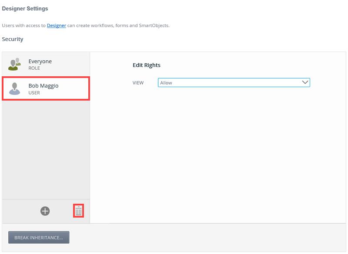The width and height of the screenshot is (348, 254).
Task: Select the Everyone name in security list
Action: 40,62
